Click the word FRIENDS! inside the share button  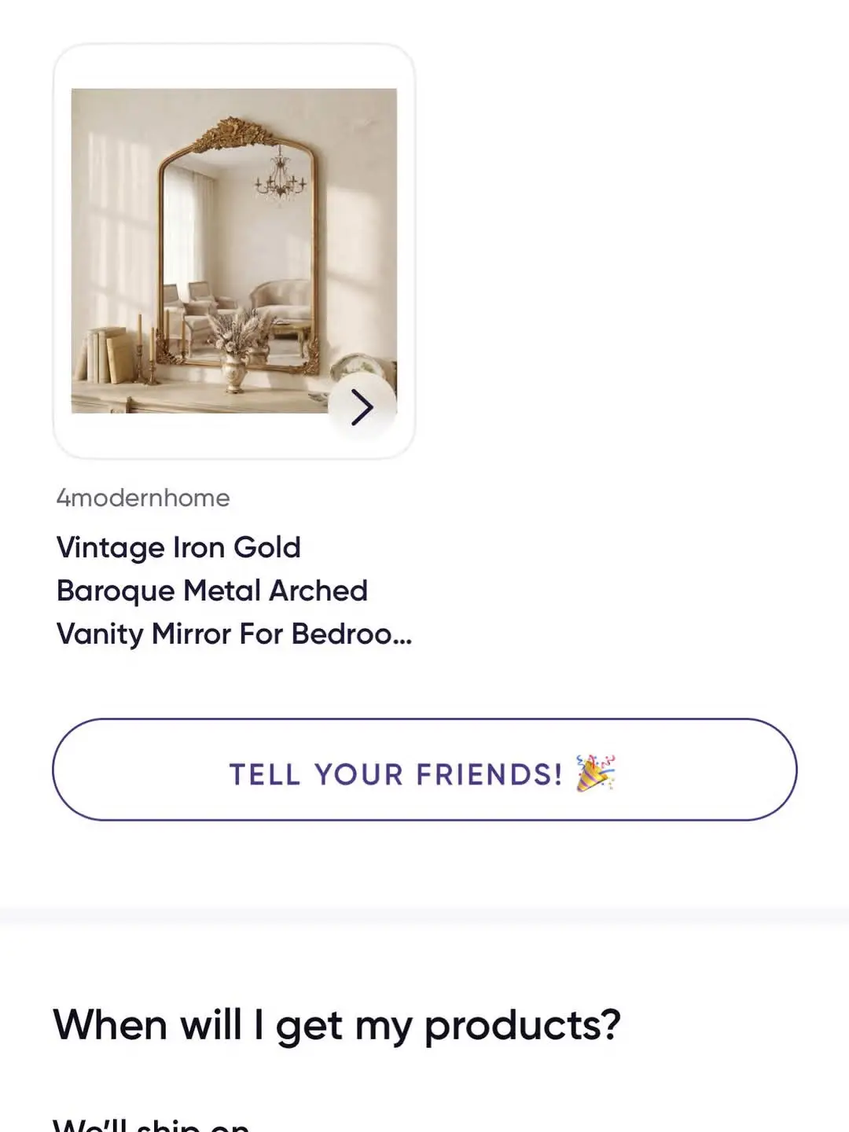click(489, 774)
